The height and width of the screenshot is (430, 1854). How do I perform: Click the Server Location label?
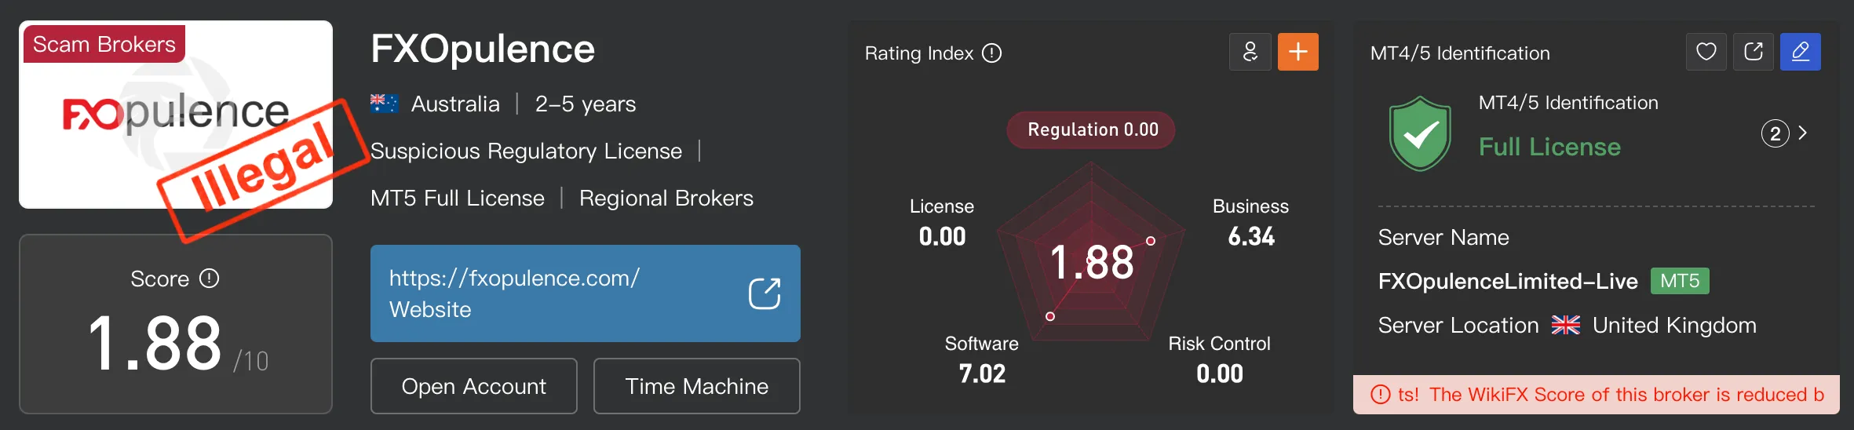point(1458,325)
